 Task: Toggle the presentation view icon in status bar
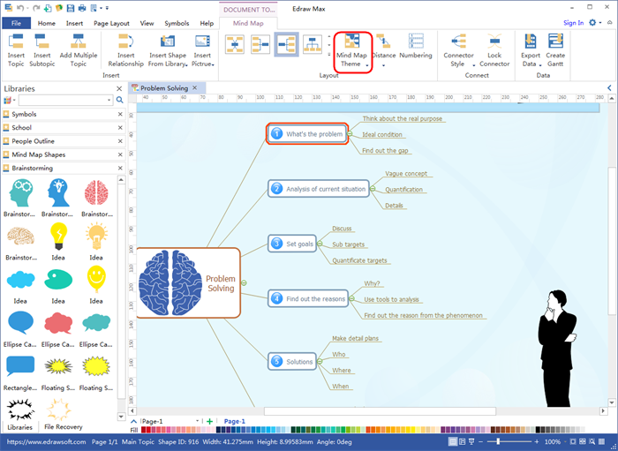471,442
